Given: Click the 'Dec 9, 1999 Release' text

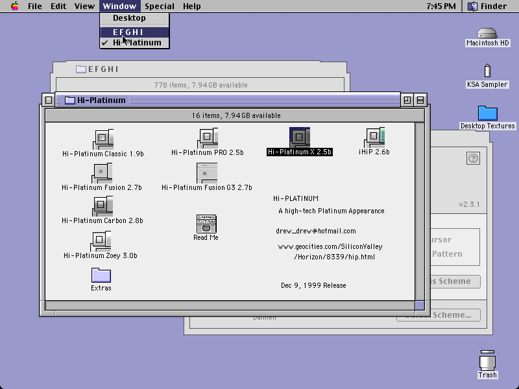Looking at the screenshot, I should [x=313, y=285].
